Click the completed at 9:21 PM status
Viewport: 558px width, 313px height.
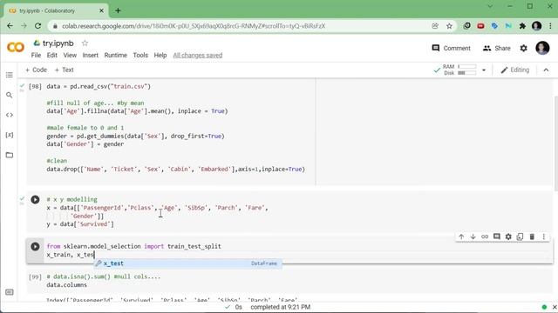[x=281, y=307]
